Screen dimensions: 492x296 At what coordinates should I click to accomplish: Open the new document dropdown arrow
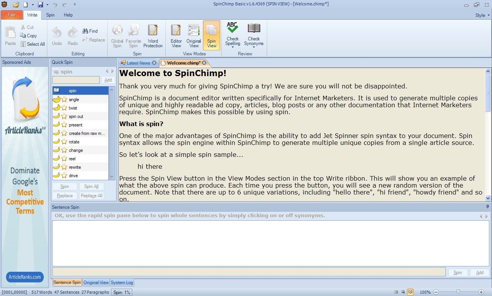[x=33, y=5]
